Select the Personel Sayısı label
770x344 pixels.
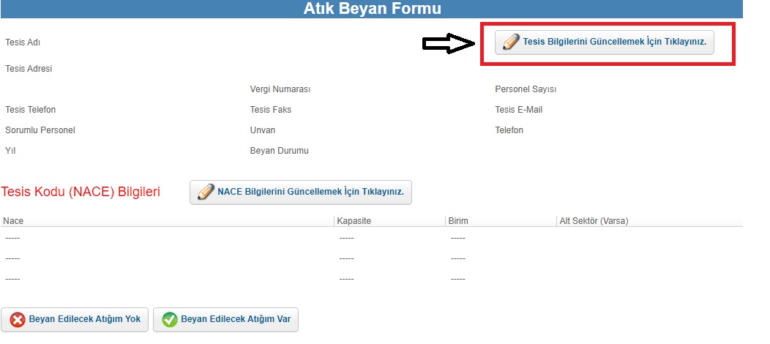click(x=526, y=89)
